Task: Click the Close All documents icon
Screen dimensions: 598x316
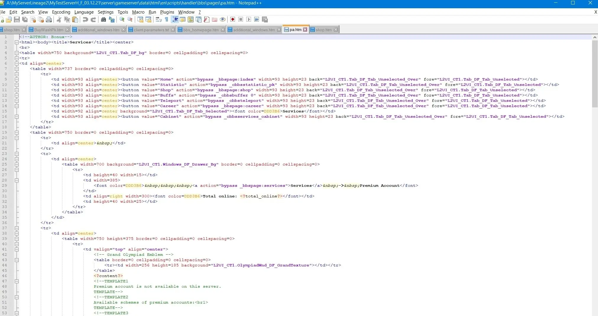Action: coord(41,19)
